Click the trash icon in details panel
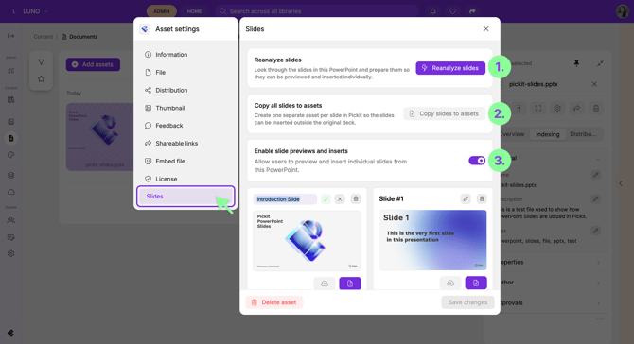This screenshot has height=344, width=634. [x=596, y=108]
